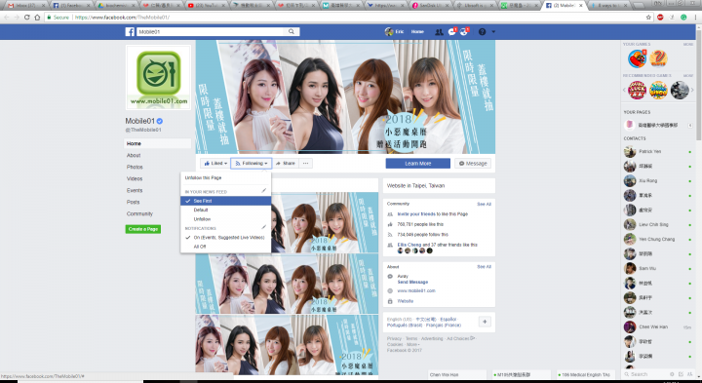Open the Notifications globe icon
702x383 pixels.
click(x=464, y=32)
